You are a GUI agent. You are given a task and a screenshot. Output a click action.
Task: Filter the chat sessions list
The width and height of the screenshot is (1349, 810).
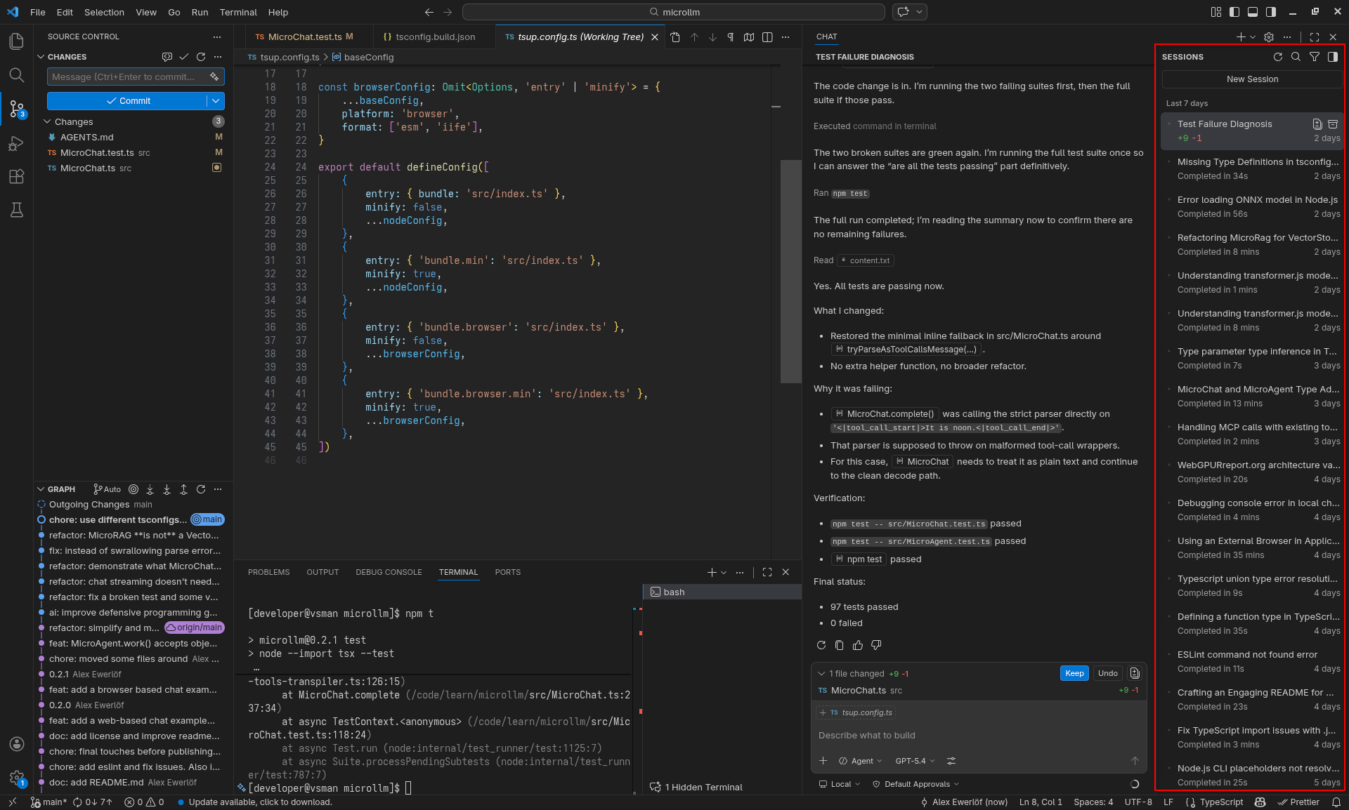pos(1315,57)
